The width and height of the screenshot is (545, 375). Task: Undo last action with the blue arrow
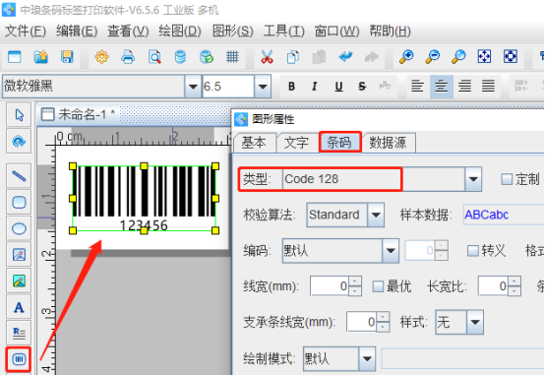(345, 57)
